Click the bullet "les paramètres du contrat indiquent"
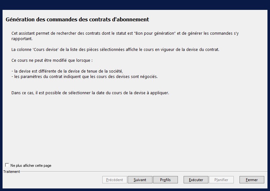Viewport: 270px width, 191px height. tap(84, 77)
